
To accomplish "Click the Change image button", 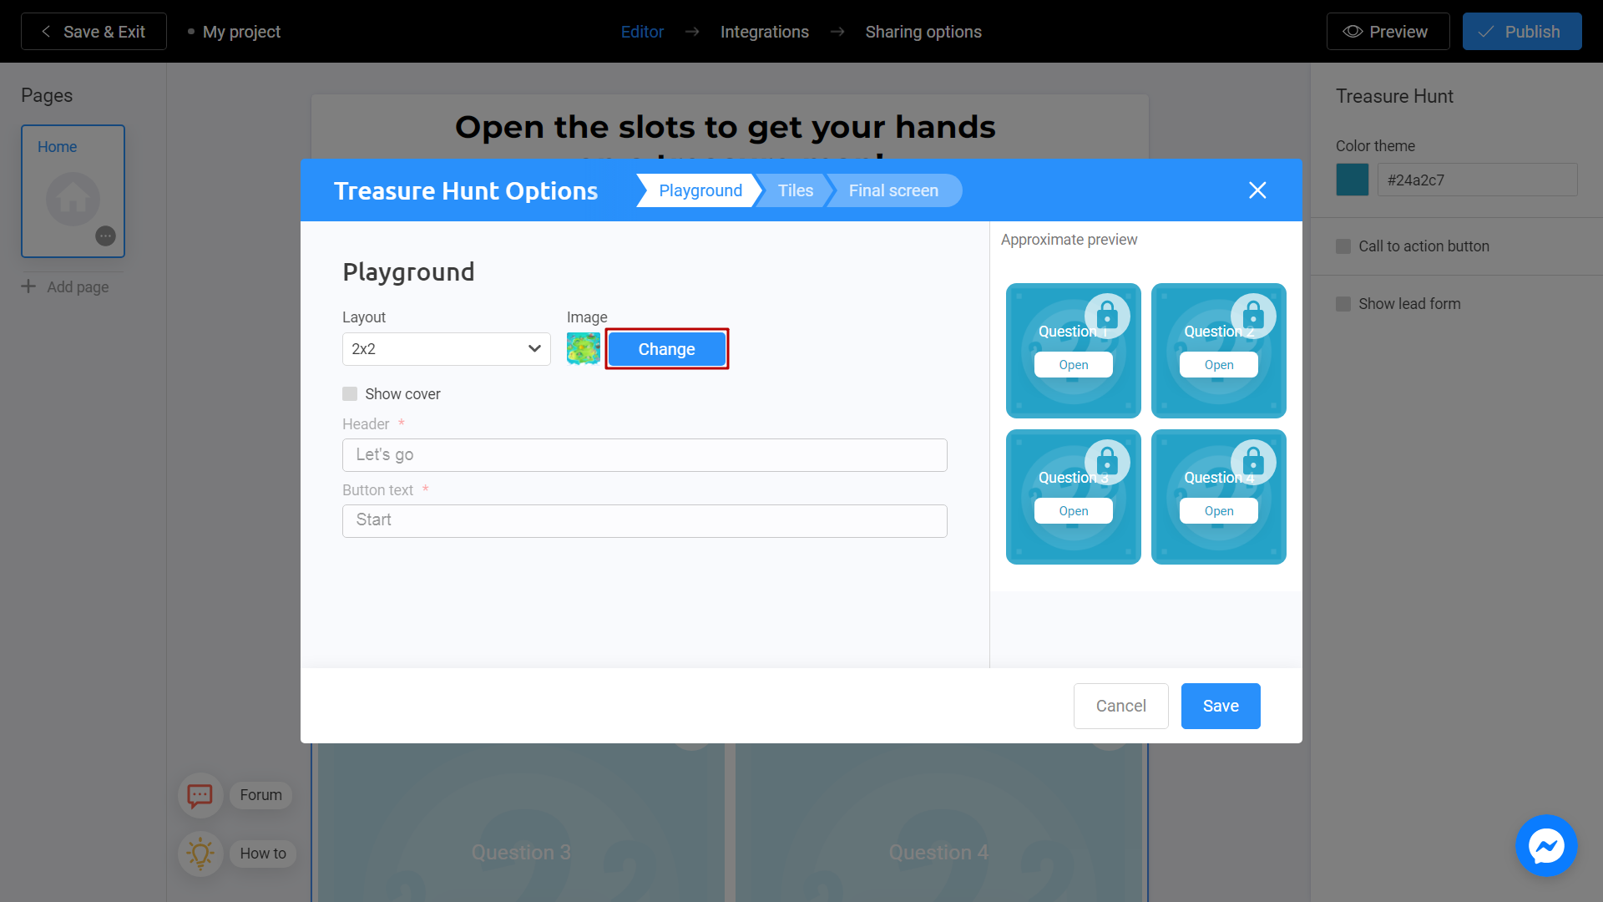I will pos(666,348).
